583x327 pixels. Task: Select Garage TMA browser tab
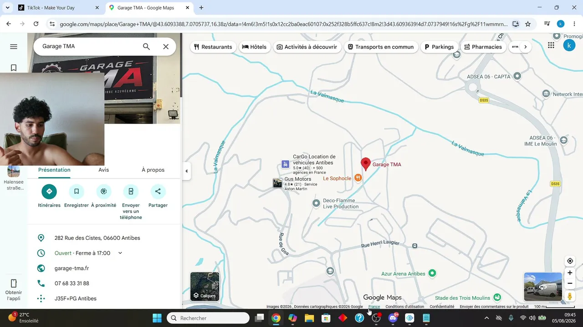point(149,8)
